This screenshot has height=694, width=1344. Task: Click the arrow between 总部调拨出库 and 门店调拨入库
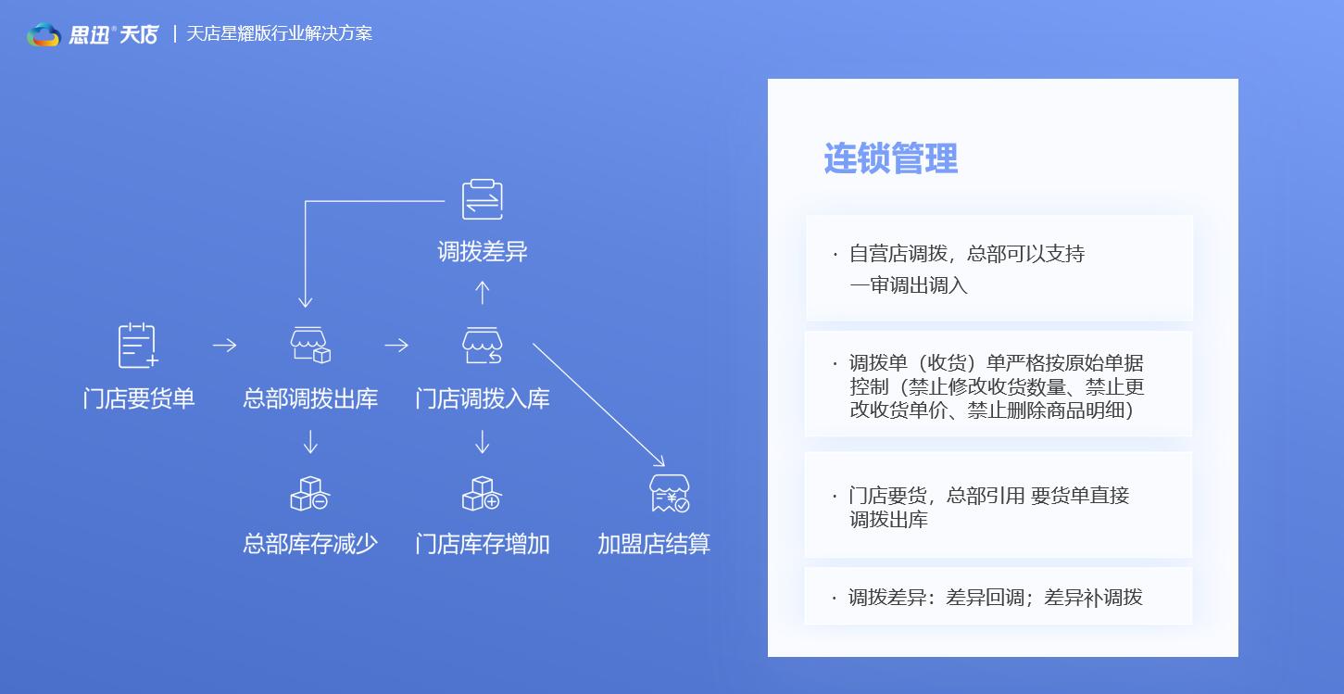[x=396, y=346]
